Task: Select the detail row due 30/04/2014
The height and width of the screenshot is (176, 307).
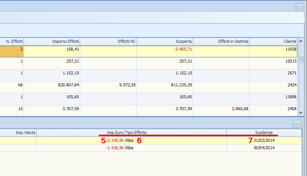Action: point(149,148)
